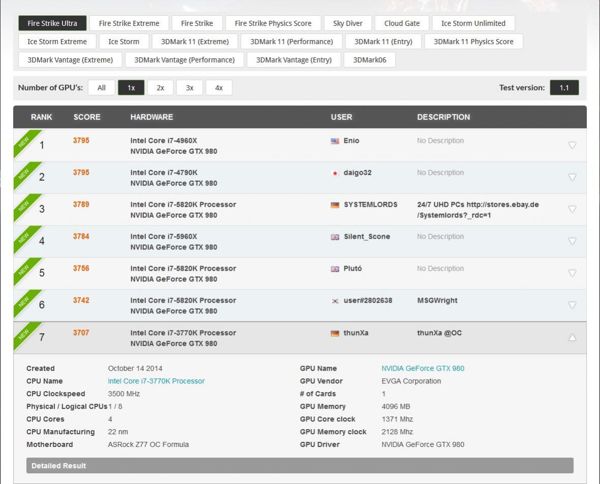The image size is (600, 484).
Task: Click the NEW ribbon on rank 1
Action: click(x=24, y=142)
